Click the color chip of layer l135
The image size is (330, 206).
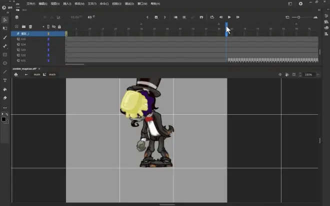48,39
